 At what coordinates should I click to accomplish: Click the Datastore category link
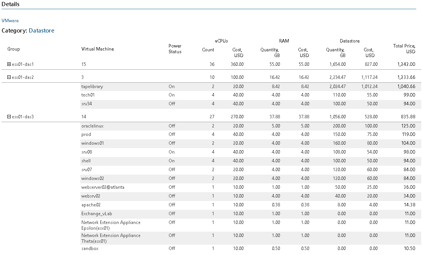click(41, 31)
